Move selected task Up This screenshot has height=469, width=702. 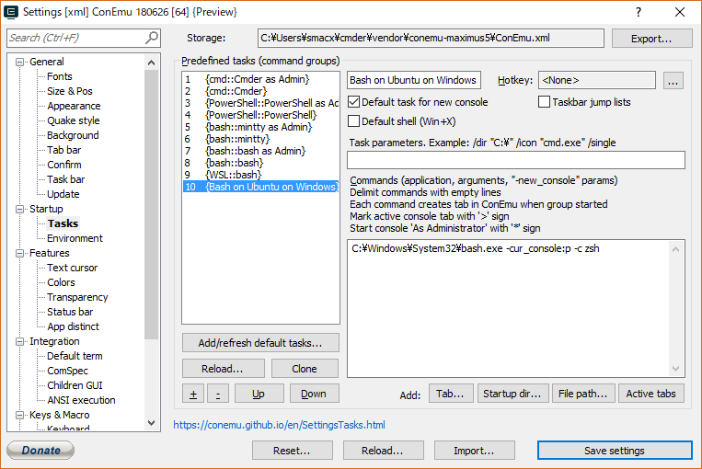click(x=259, y=394)
